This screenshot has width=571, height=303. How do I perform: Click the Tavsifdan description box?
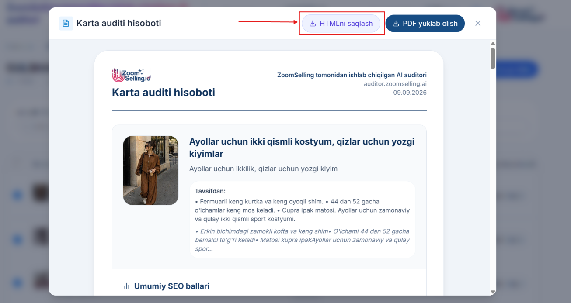(303, 220)
